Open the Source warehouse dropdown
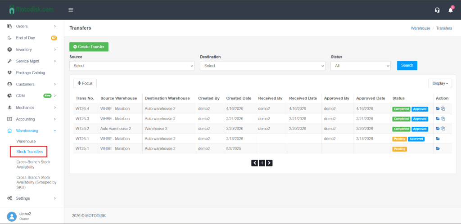 (132, 66)
